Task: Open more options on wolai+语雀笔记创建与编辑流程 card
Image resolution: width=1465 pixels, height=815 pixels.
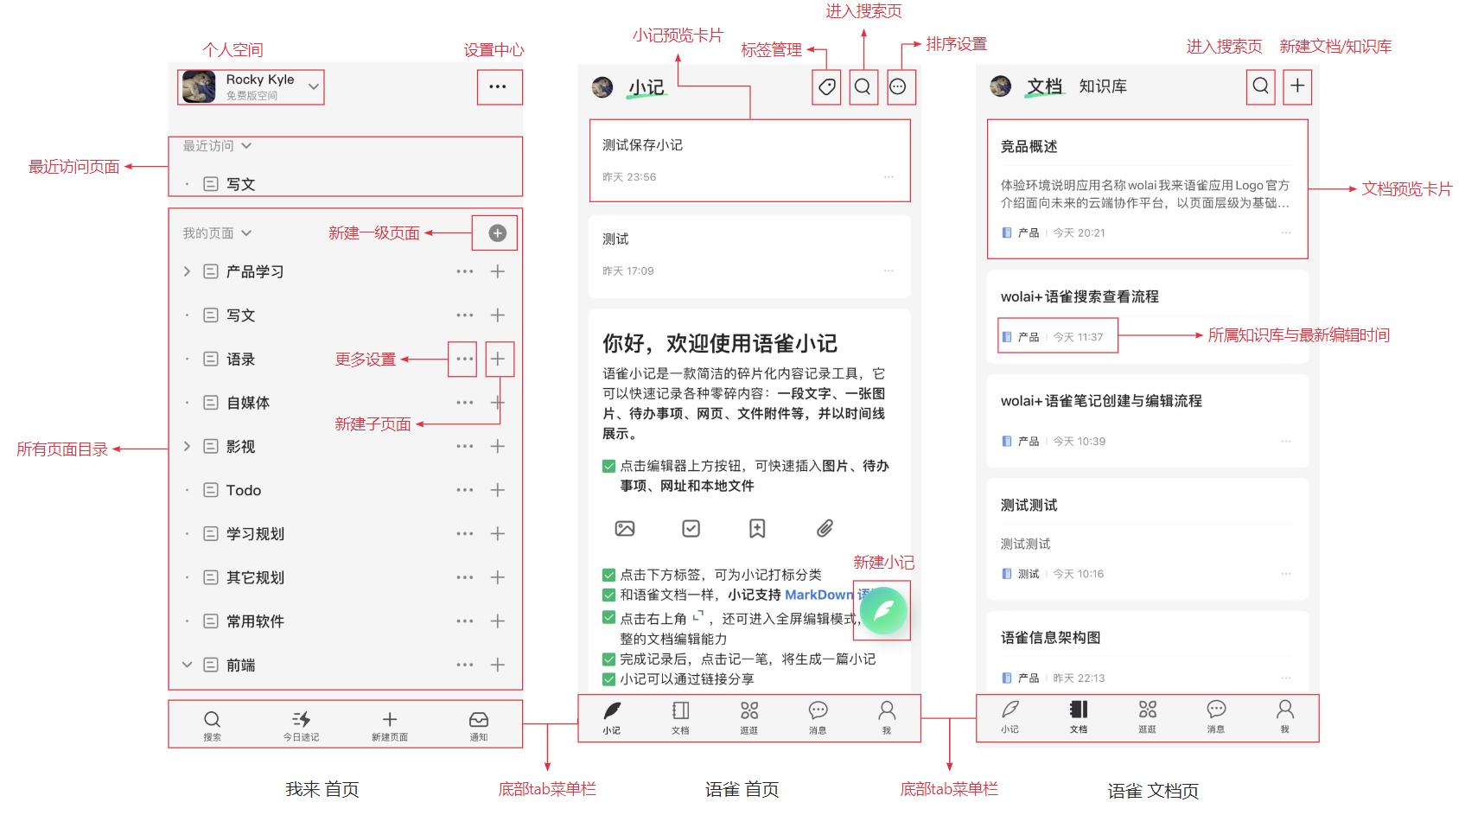Action: [x=1286, y=442]
